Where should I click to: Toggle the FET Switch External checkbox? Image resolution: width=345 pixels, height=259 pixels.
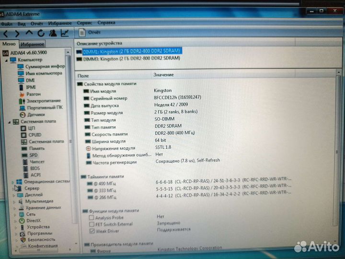(92, 224)
